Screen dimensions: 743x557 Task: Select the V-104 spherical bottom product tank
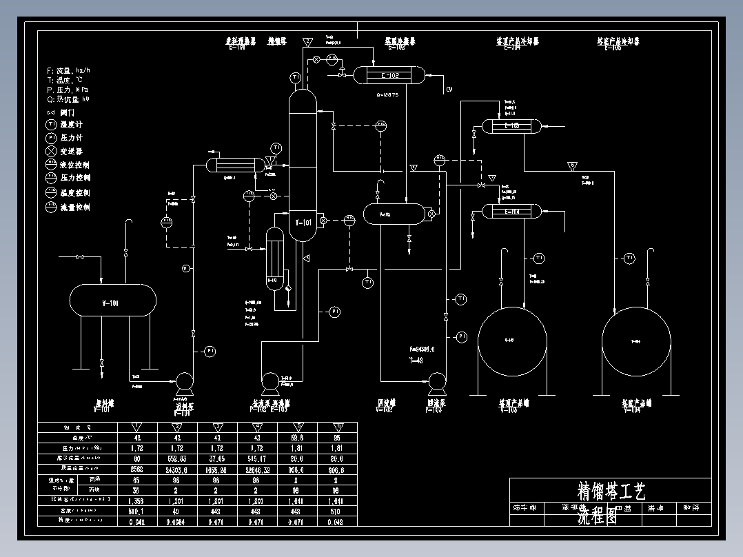[636, 341]
